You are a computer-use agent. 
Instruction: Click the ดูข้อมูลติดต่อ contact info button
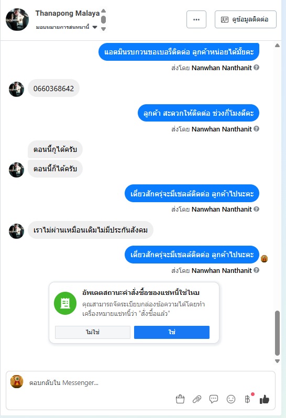(x=246, y=19)
